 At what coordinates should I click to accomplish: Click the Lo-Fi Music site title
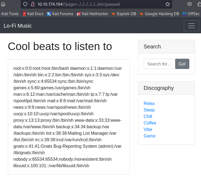(18, 26)
